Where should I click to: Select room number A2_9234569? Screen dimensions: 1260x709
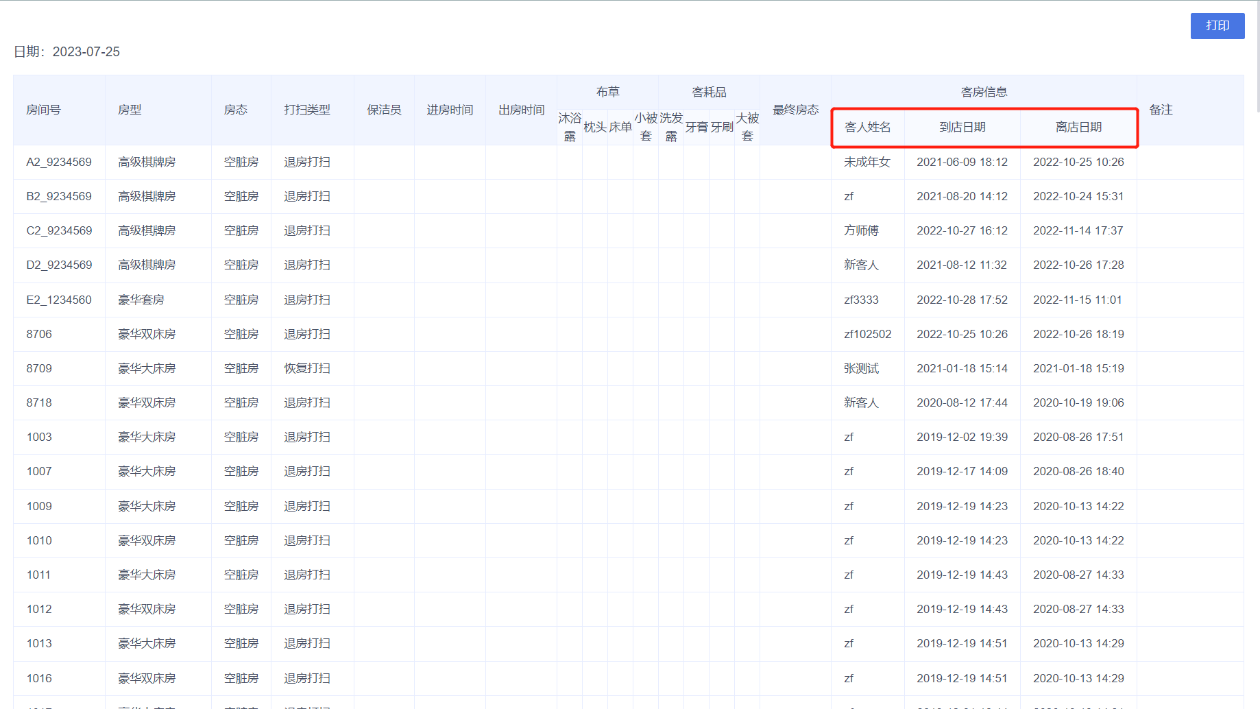point(59,162)
